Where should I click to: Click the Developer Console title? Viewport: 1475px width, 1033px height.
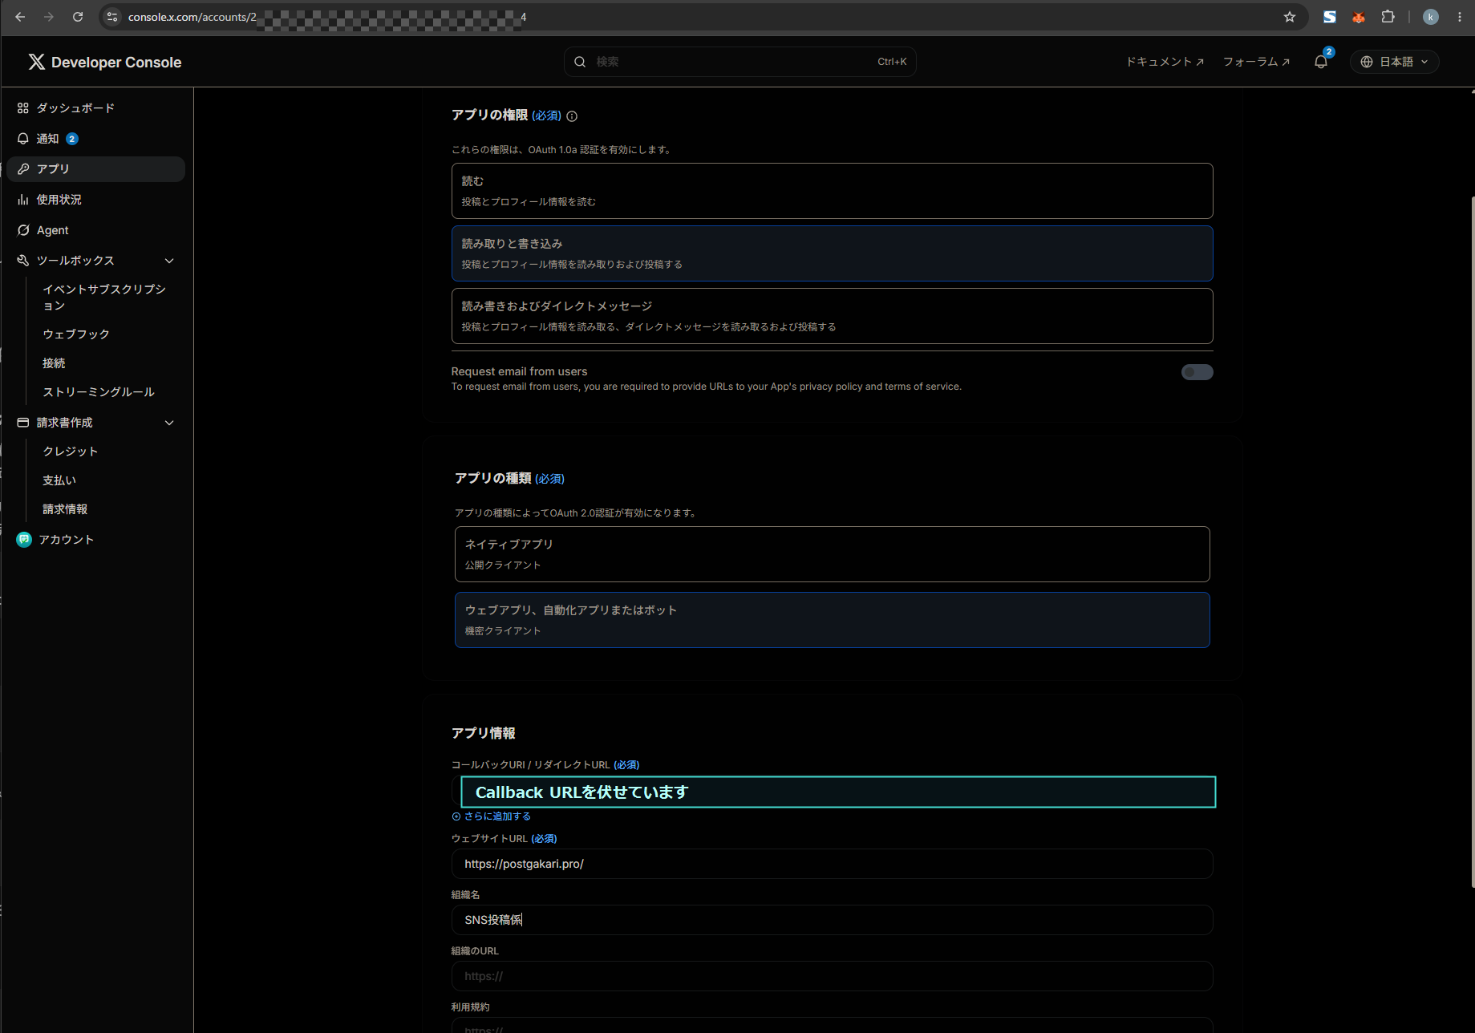point(116,63)
